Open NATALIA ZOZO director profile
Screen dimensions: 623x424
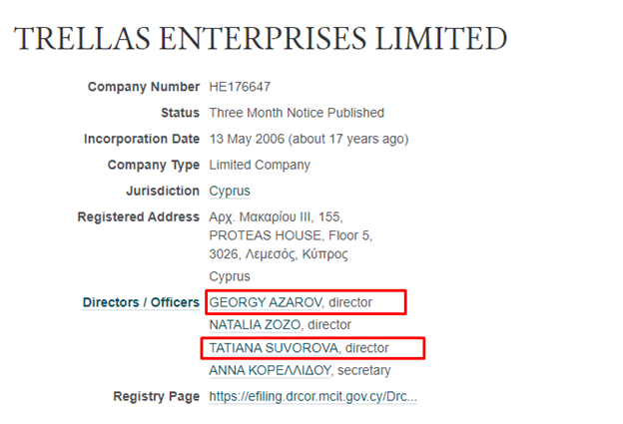tap(255, 325)
